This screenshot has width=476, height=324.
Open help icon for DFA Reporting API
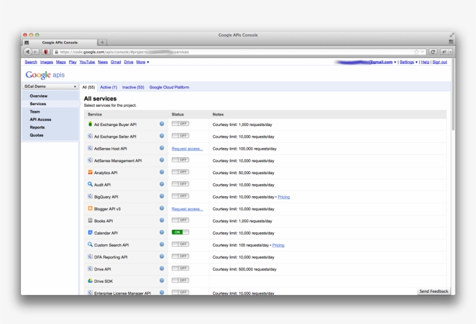[x=162, y=256]
